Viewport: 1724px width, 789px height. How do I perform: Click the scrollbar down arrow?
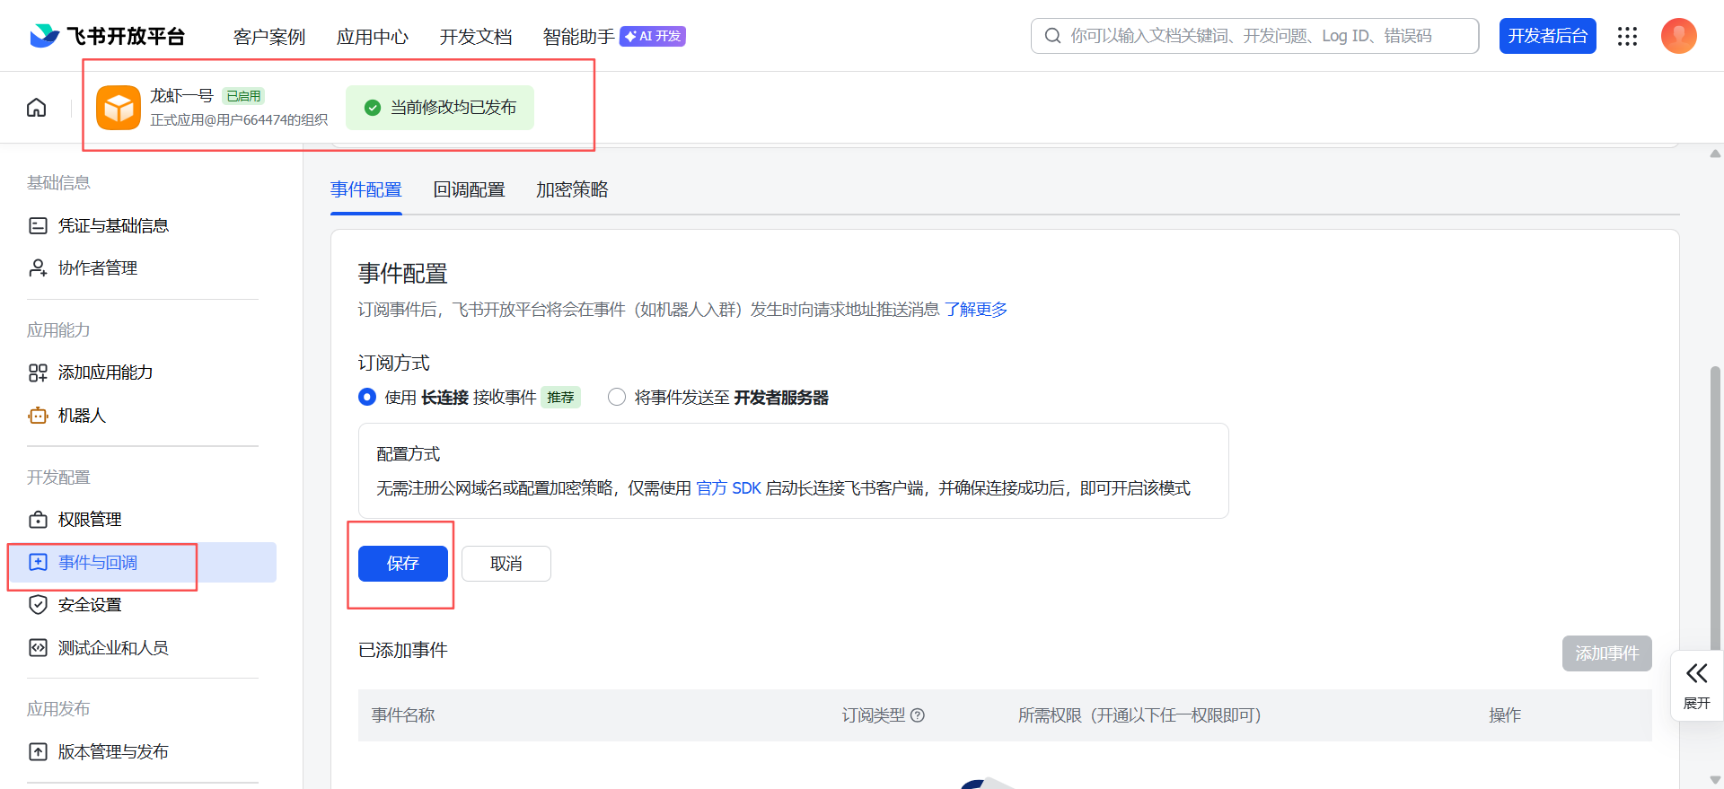click(1715, 780)
